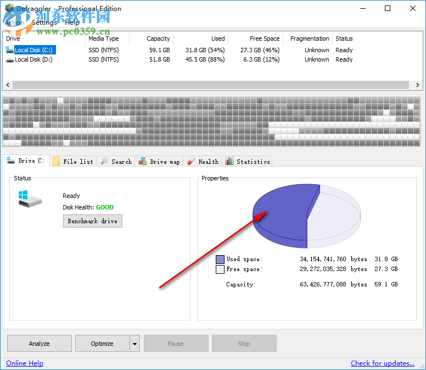Sort by Status column header

tap(344, 38)
